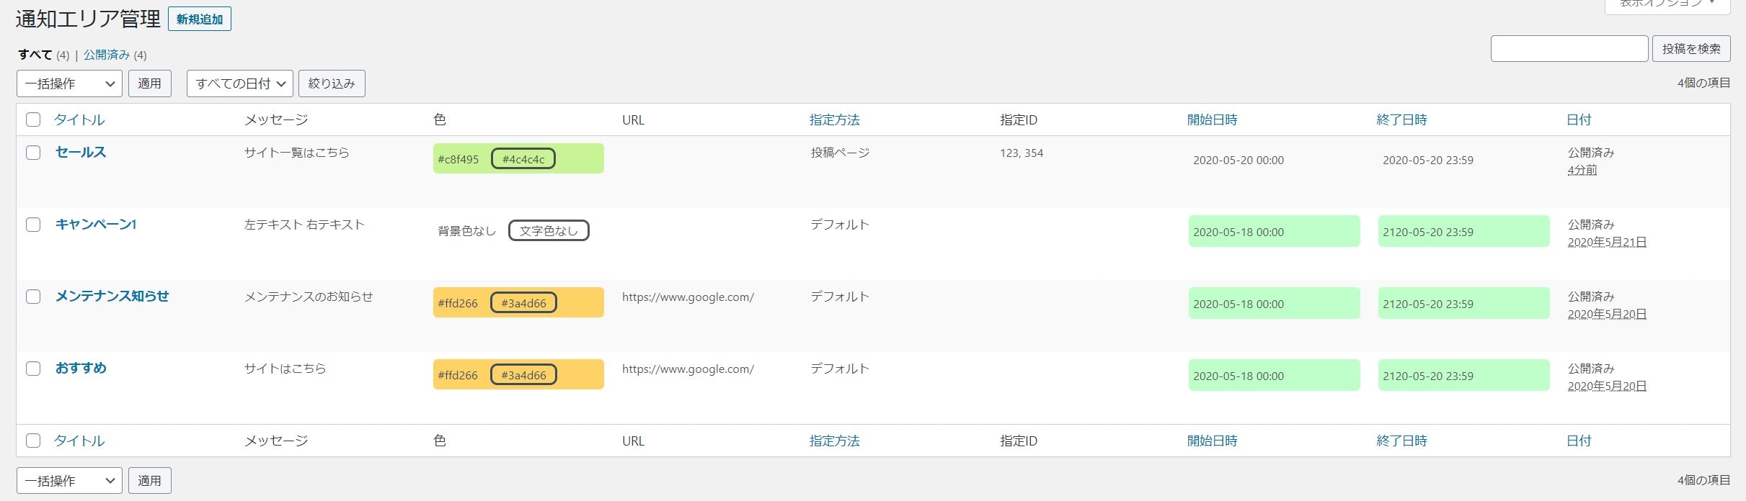Open the セールス post title

coord(81,152)
